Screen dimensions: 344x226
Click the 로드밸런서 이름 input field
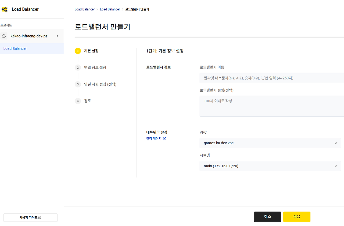pos(271,78)
